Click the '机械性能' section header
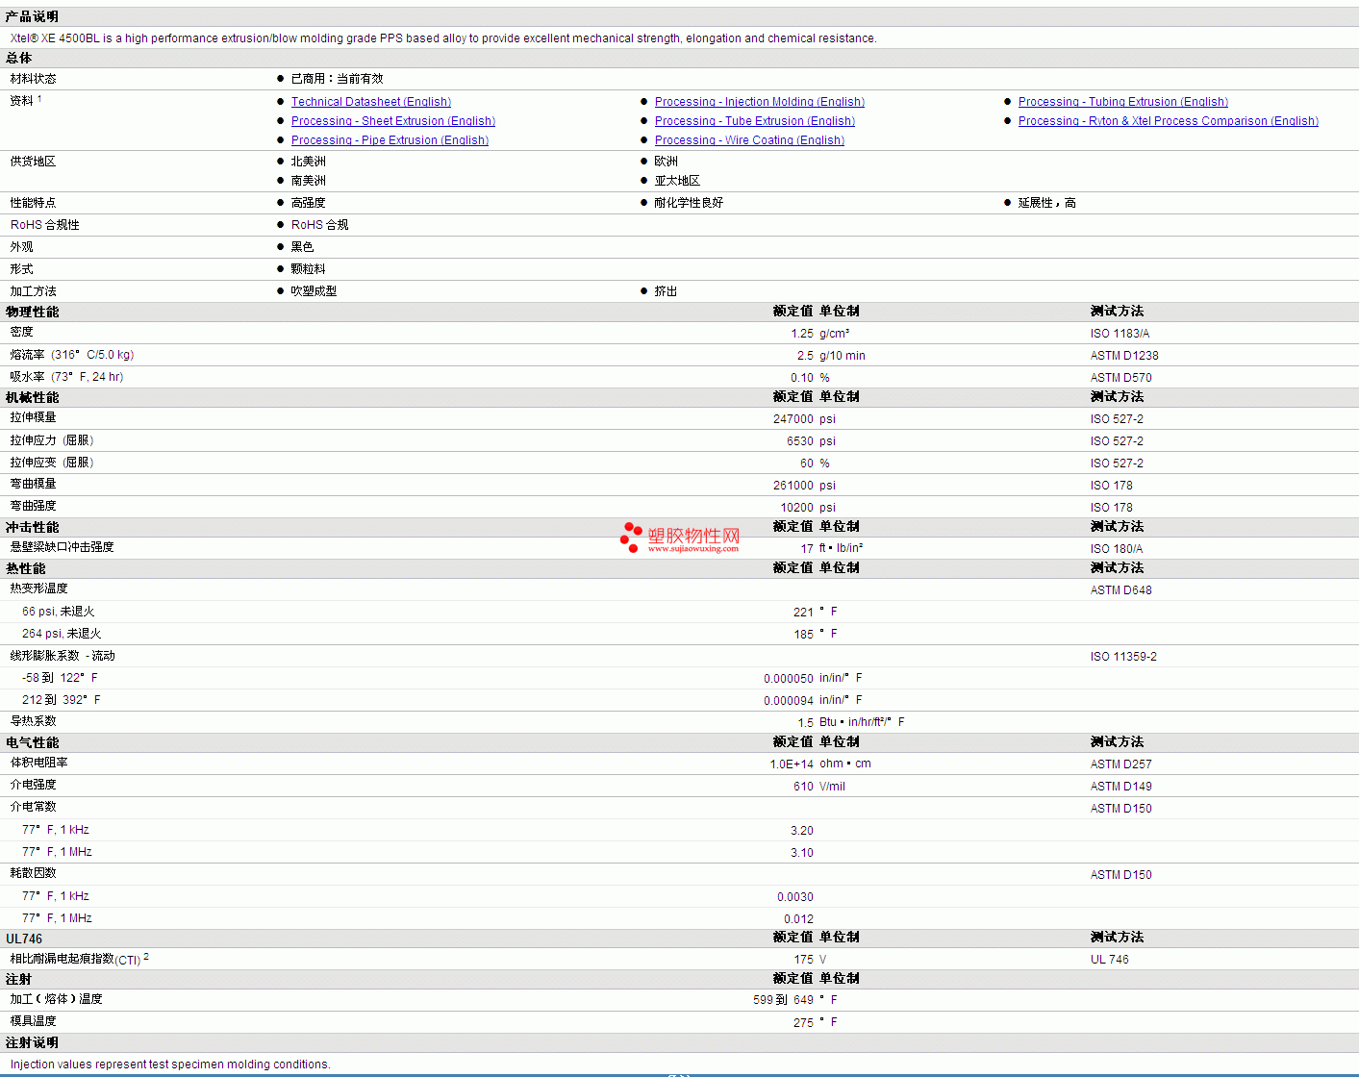1359x1077 pixels. coord(32,398)
